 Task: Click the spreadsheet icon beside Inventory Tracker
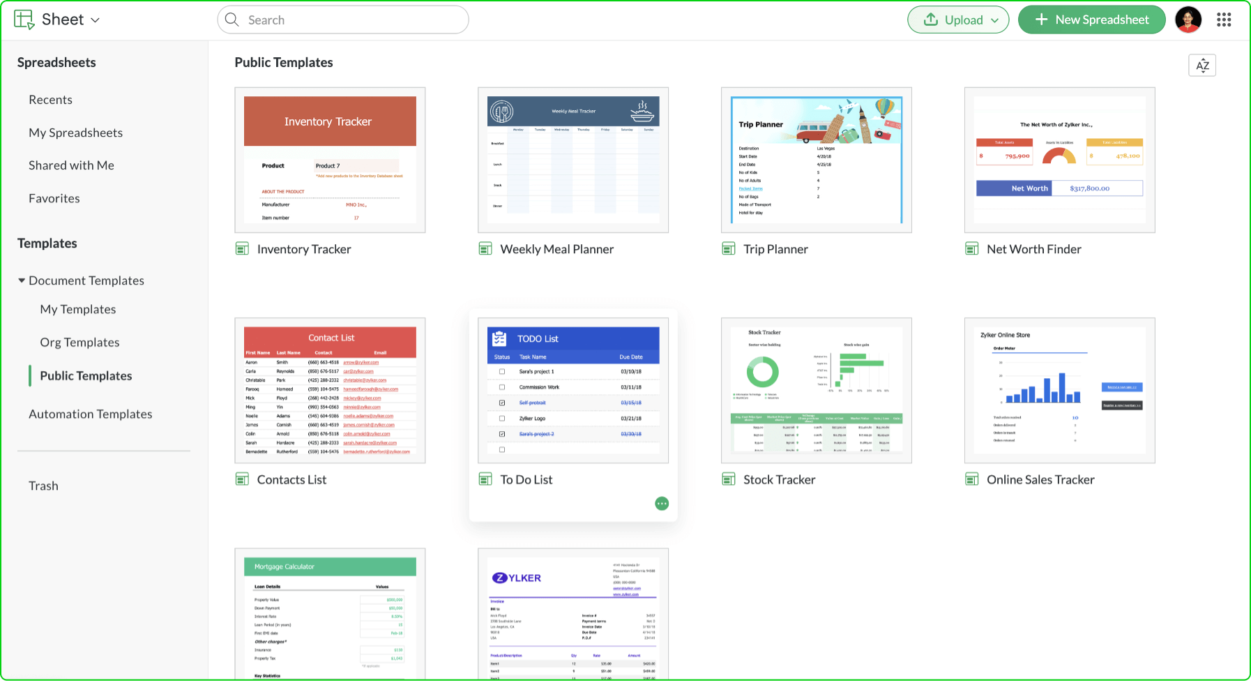242,248
